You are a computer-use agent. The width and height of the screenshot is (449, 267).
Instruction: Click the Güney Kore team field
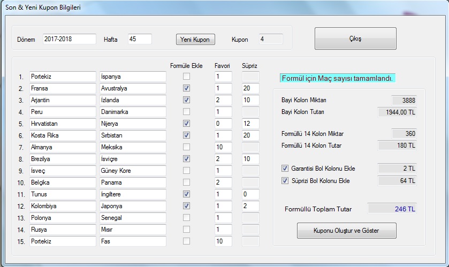133,171
